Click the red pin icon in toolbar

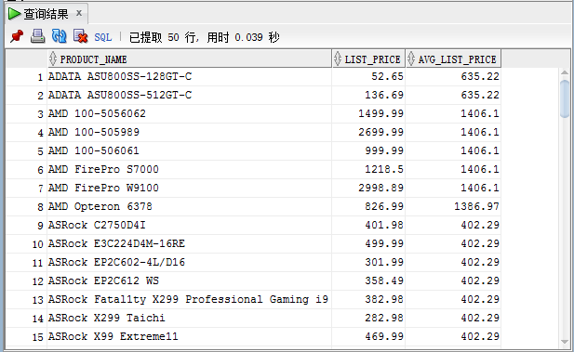coord(17,36)
